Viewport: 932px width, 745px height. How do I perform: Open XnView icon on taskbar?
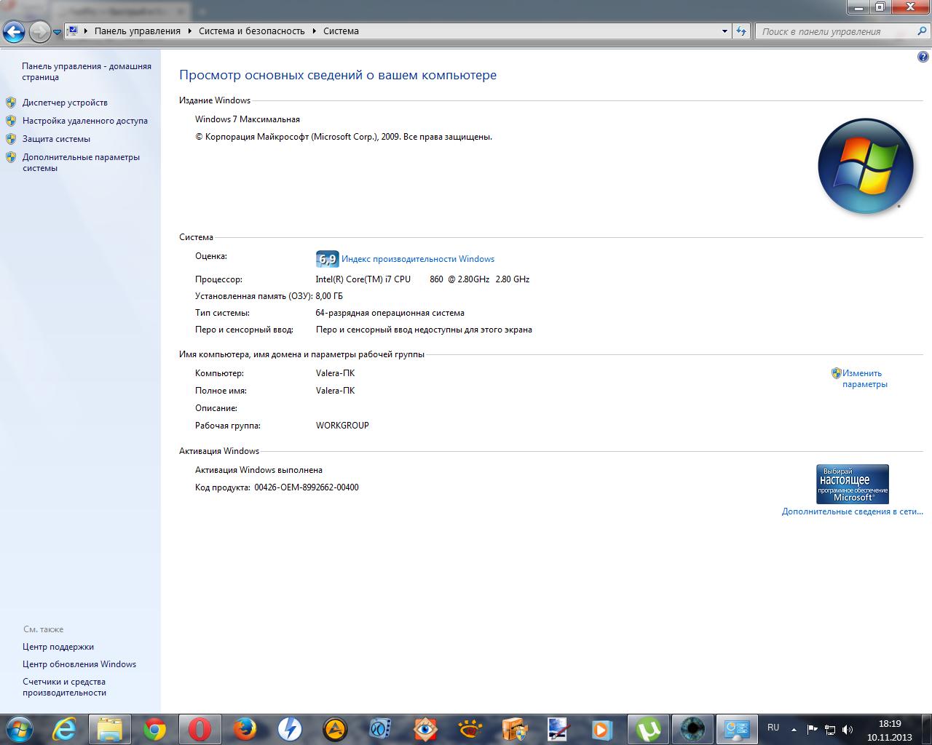coord(470,729)
